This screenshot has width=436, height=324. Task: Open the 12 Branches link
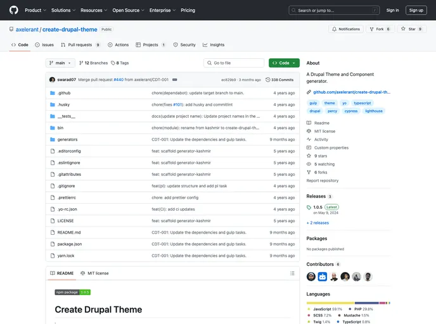[93, 63]
